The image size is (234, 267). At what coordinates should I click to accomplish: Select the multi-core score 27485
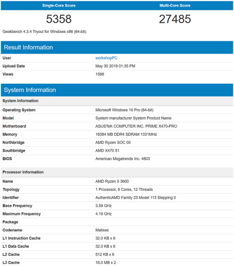pyautogui.click(x=175, y=19)
